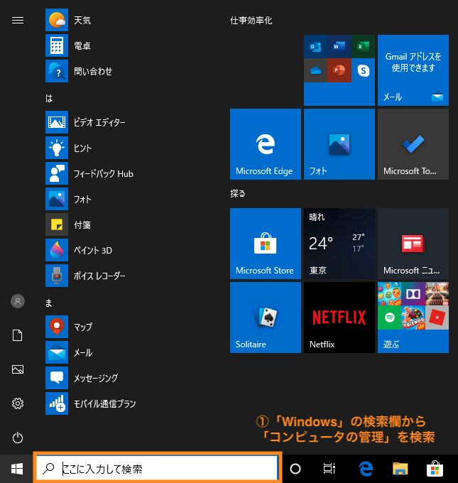The height and width of the screenshot is (483, 458).
Task: Click the 探る tile group header
Action: (237, 194)
